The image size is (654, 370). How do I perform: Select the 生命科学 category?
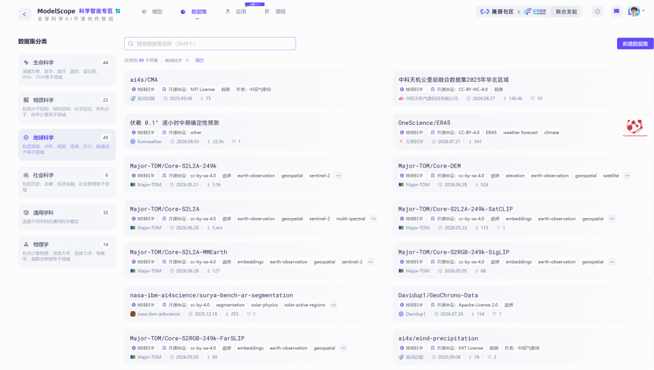pyautogui.click(x=67, y=70)
